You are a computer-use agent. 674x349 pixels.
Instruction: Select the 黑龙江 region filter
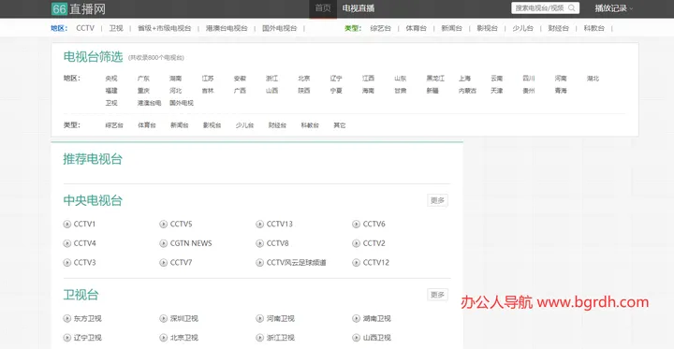point(435,79)
